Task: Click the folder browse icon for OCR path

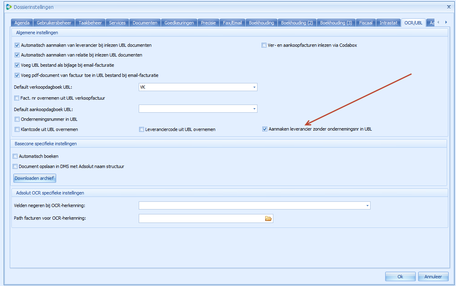Action: click(268, 218)
